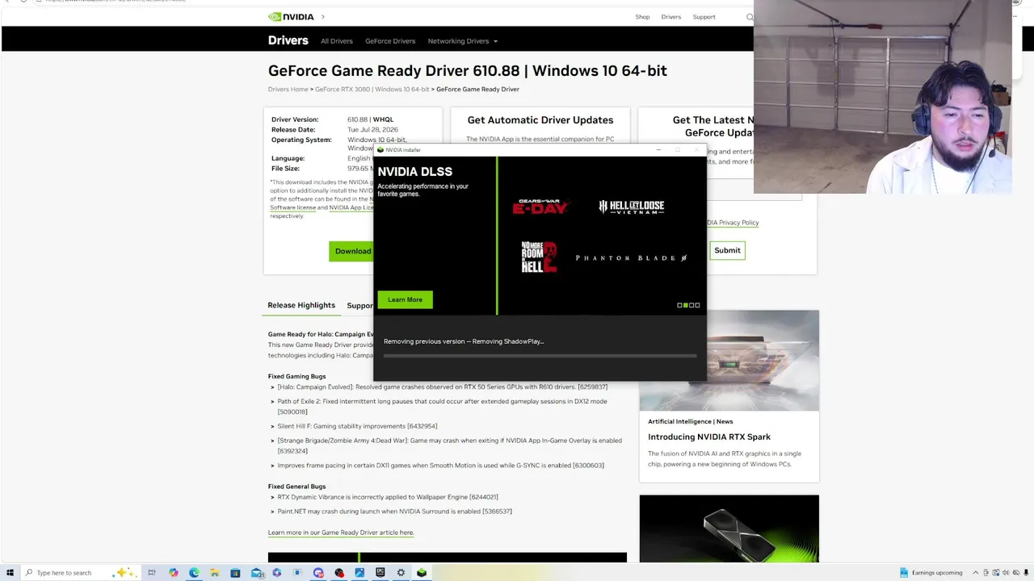Open the Epic Games Launcher taskbar icon

(380, 573)
